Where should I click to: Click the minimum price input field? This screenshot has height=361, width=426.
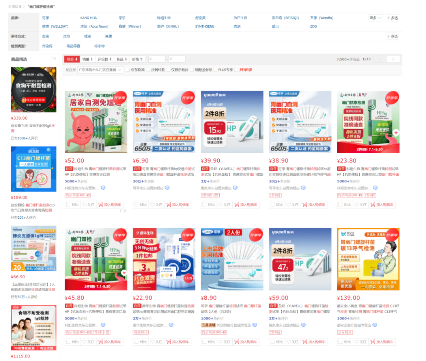(157, 59)
